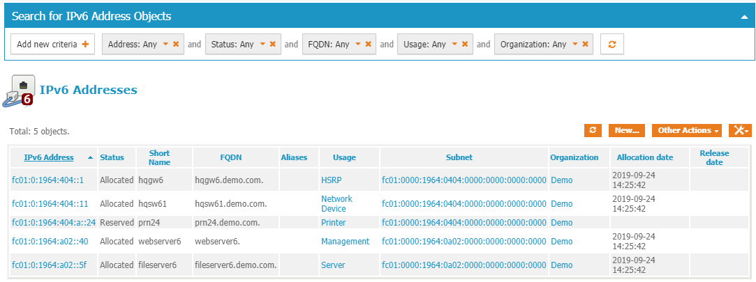Screen dimensions: 756x282
Task: Remove the Organization criteria with the x icon
Action: [585, 44]
